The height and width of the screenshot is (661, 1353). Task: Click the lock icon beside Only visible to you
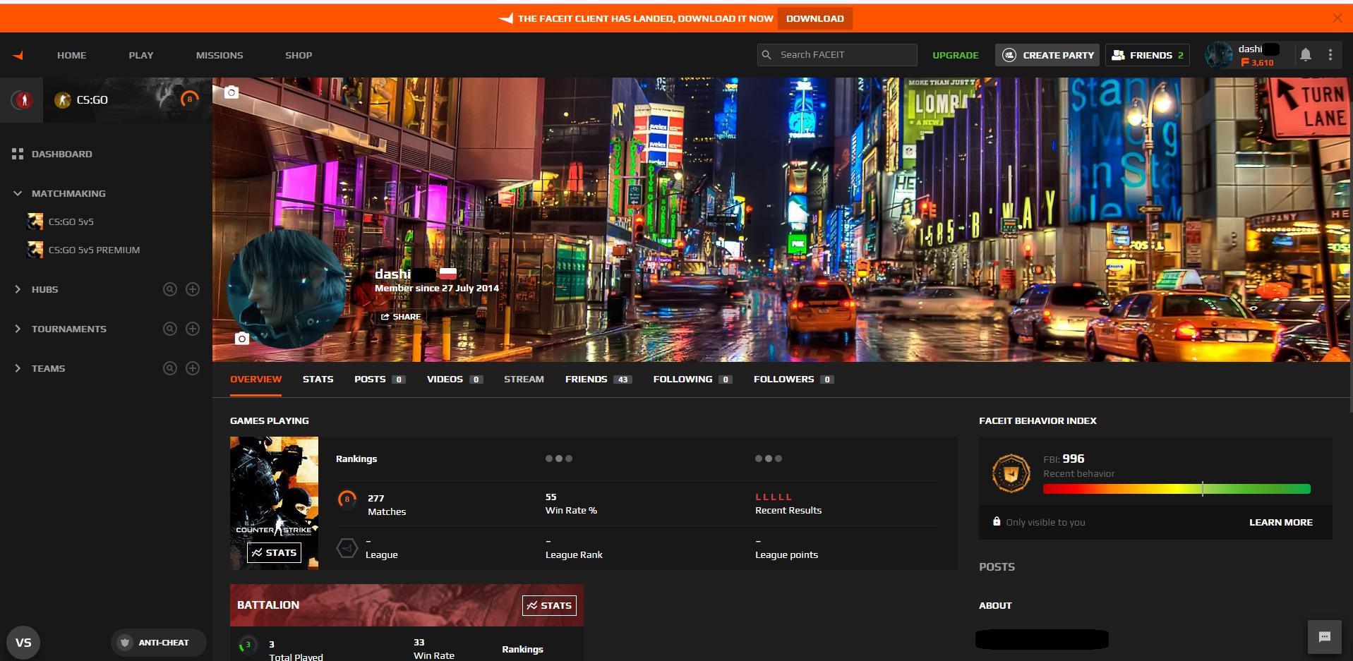pos(997,522)
